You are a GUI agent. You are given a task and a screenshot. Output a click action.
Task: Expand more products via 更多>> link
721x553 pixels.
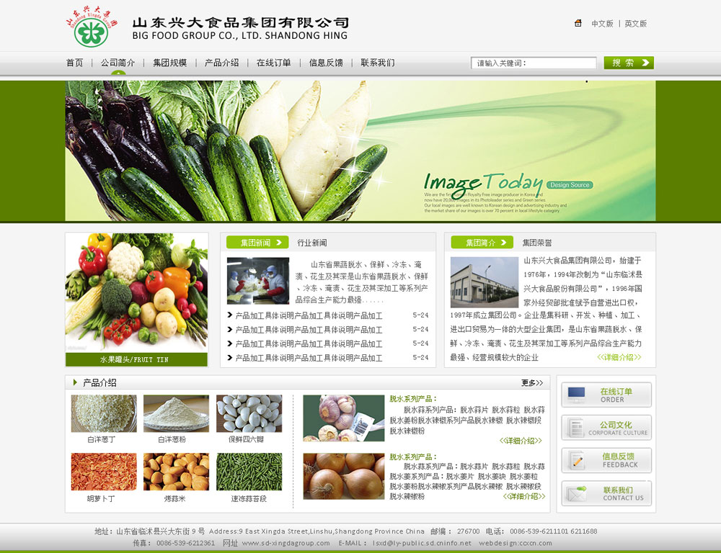(531, 382)
